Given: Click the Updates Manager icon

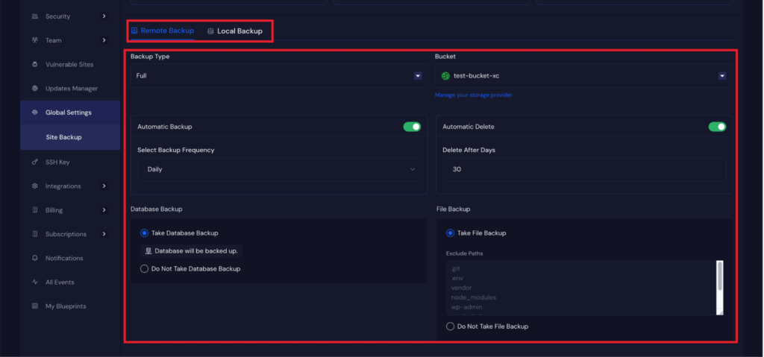Looking at the screenshot, I should [35, 89].
